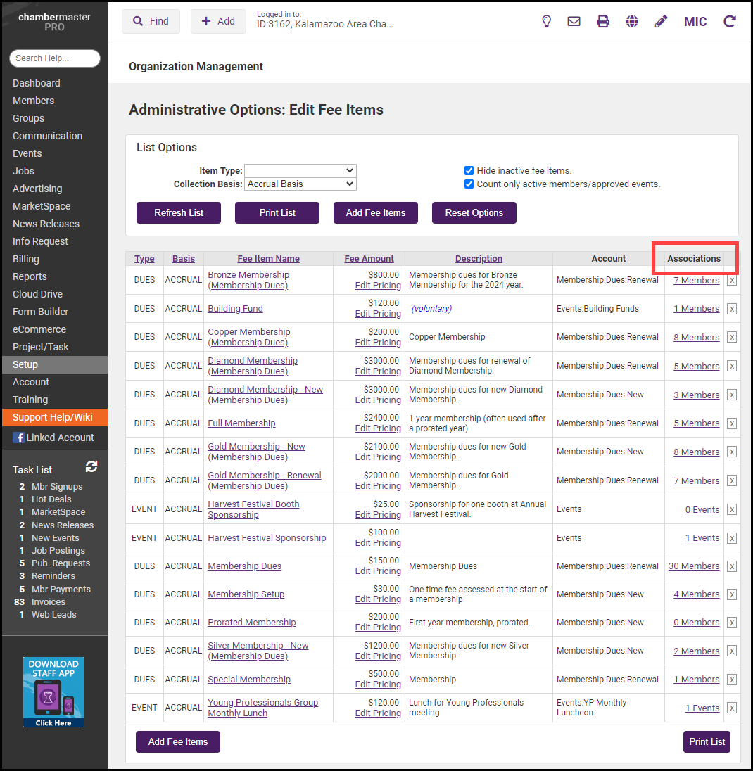753x771 pixels.
Task: Open the Item Type dropdown
Action: 300,170
